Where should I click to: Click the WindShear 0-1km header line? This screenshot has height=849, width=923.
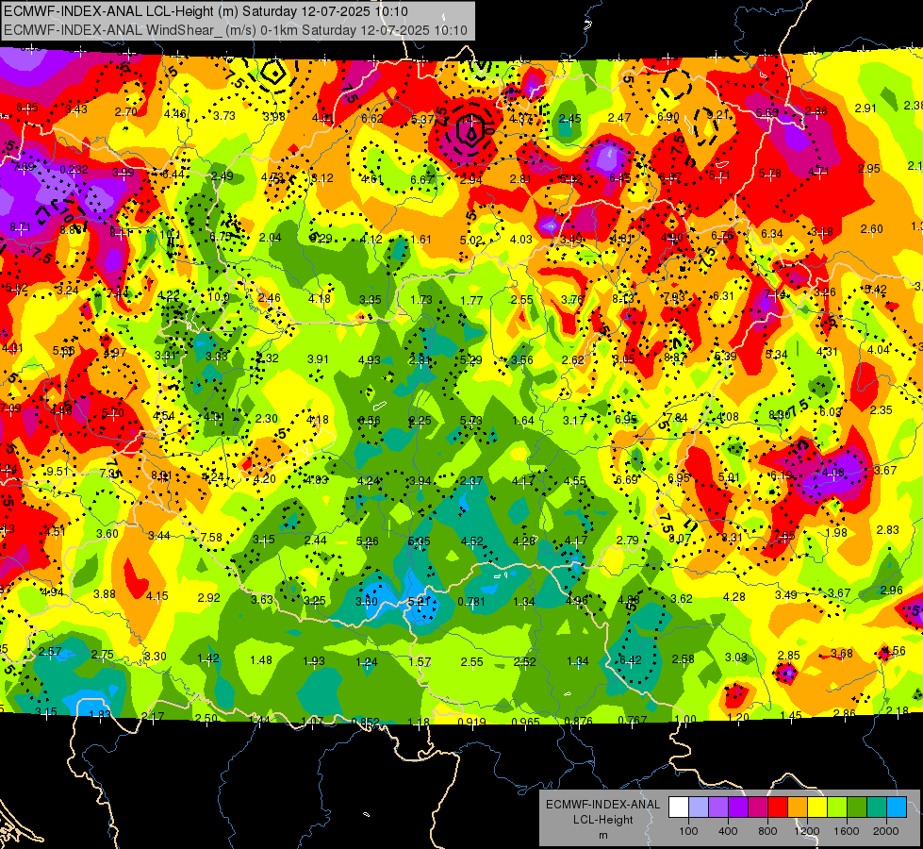(236, 30)
